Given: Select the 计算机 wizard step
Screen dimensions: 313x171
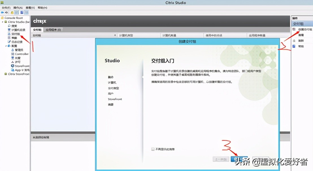Looking at the screenshot, I should [112, 82].
